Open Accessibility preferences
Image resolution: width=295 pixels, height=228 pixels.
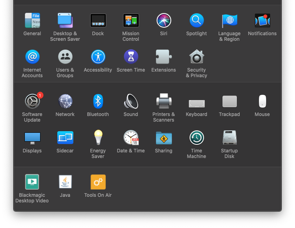(98, 57)
